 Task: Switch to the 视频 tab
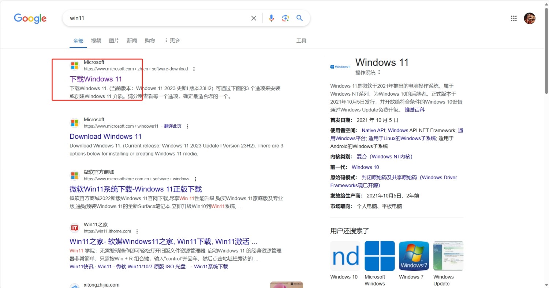[x=96, y=41]
